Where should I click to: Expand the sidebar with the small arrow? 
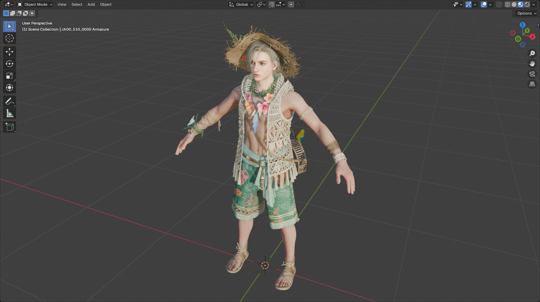[538, 25]
